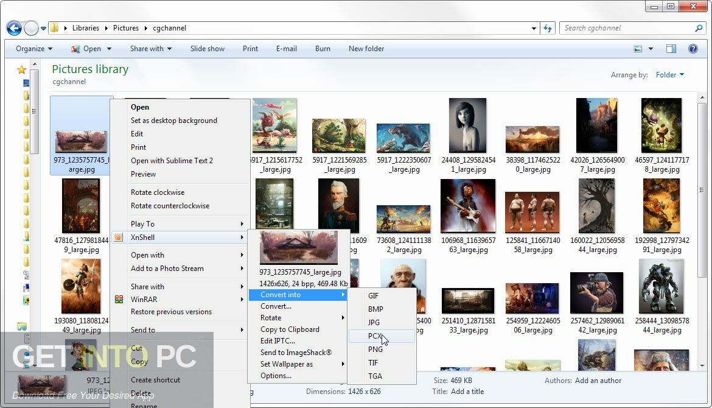Viewport: 712px width, 408px height.
Task: Click the Favorites star in sidebar
Action: (21, 69)
